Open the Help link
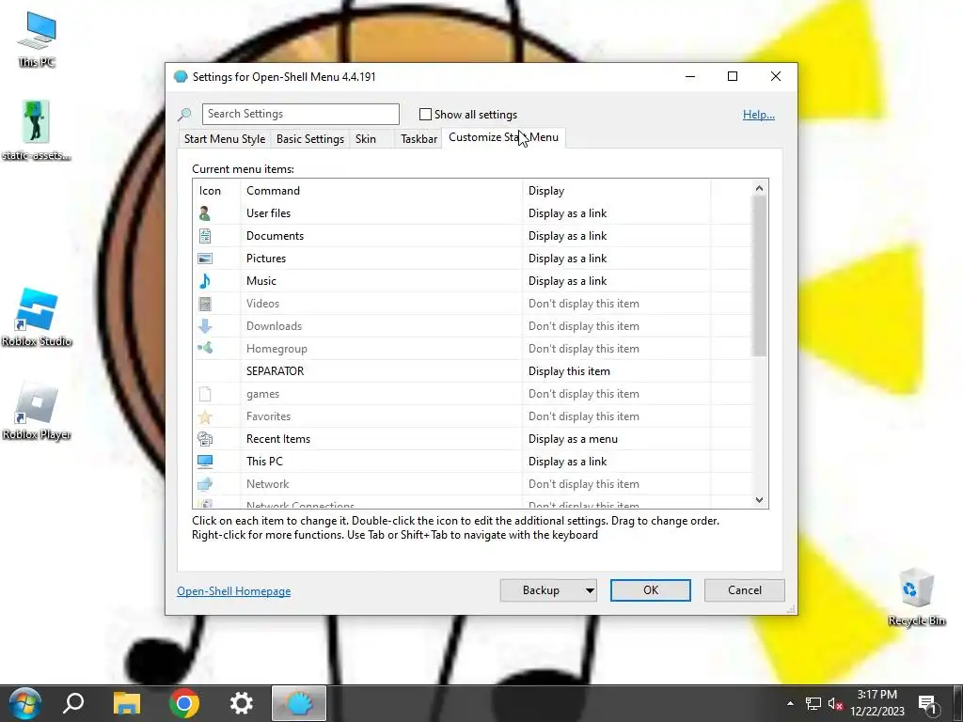963x722 pixels. pos(759,115)
